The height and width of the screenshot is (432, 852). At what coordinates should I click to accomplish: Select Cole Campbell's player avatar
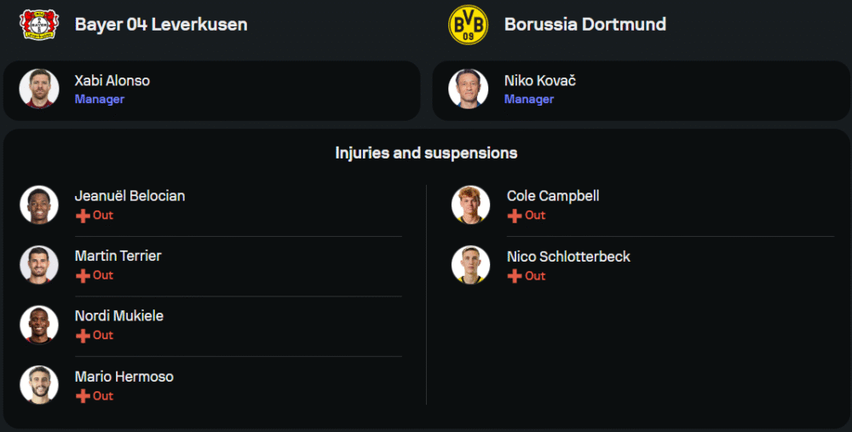coord(470,204)
